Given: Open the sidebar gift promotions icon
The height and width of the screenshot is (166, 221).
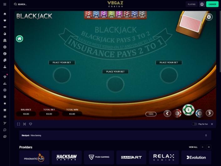Looking at the screenshot, I should pyautogui.click(x=5, y=97).
